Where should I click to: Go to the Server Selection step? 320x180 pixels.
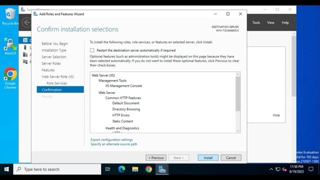coord(54,56)
